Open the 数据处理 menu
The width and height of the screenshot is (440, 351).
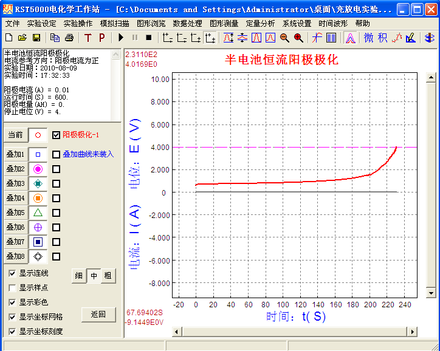[x=187, y=23]
